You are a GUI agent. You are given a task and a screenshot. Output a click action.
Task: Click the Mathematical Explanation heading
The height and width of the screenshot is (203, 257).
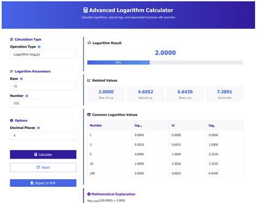pos(113,194)
